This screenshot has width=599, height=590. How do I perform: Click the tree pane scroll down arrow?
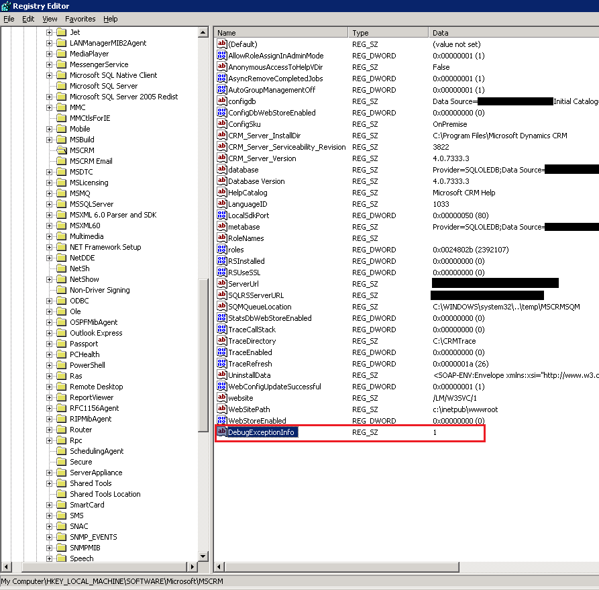[203, 556]
